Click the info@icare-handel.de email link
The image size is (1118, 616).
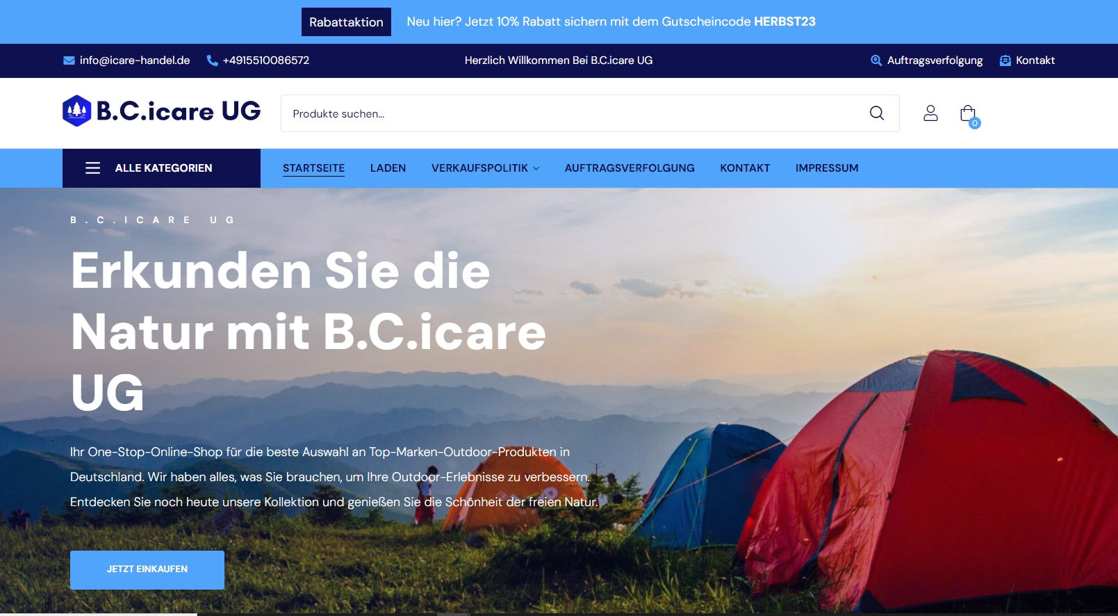[135, 60]
